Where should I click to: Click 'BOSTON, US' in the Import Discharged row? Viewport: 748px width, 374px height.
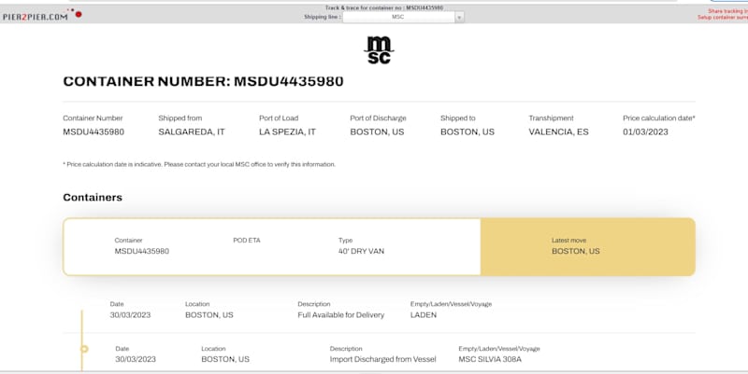coord(225,359)
